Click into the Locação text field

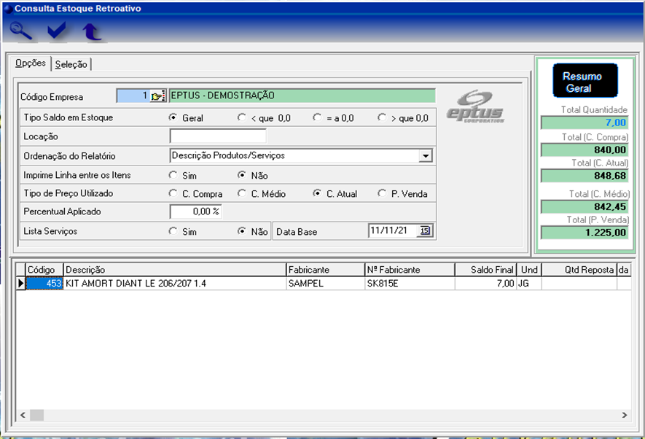218,136
